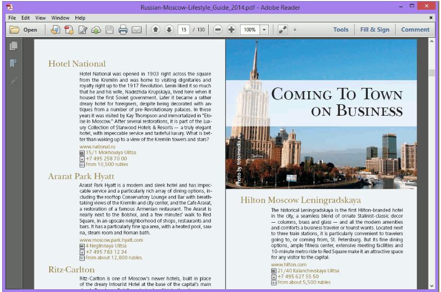Go to the previous page with up arrow

tap(155, 29)
